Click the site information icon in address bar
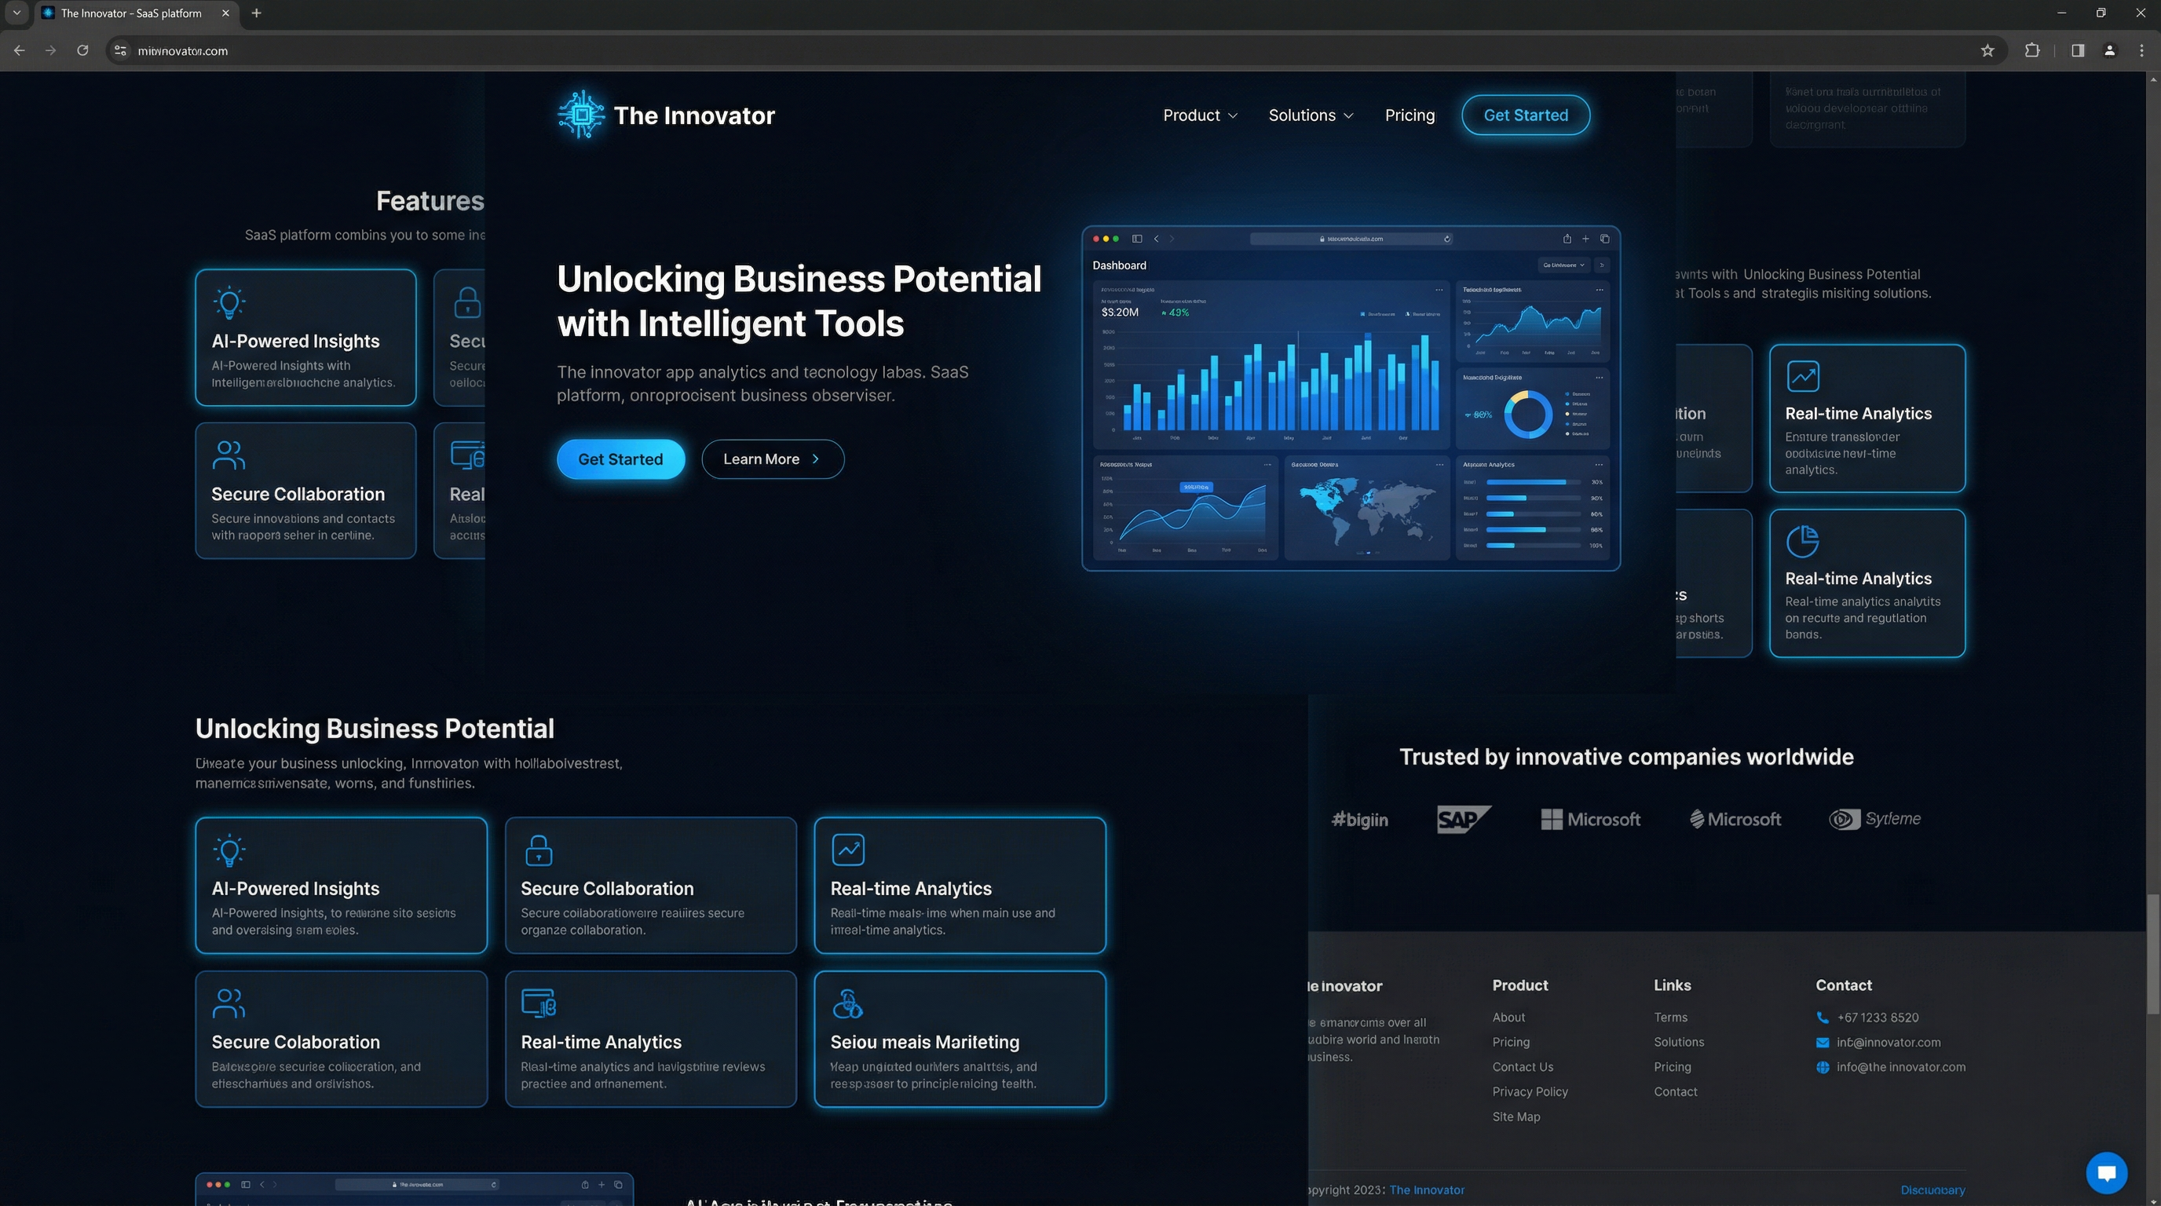Image resolution: width=2161 pixels, height=1206 pixels. coord(120,50)
